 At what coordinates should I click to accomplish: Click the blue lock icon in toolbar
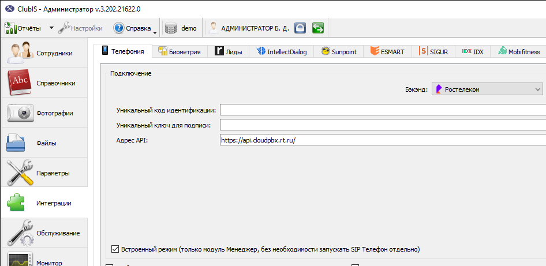point(300,28)
